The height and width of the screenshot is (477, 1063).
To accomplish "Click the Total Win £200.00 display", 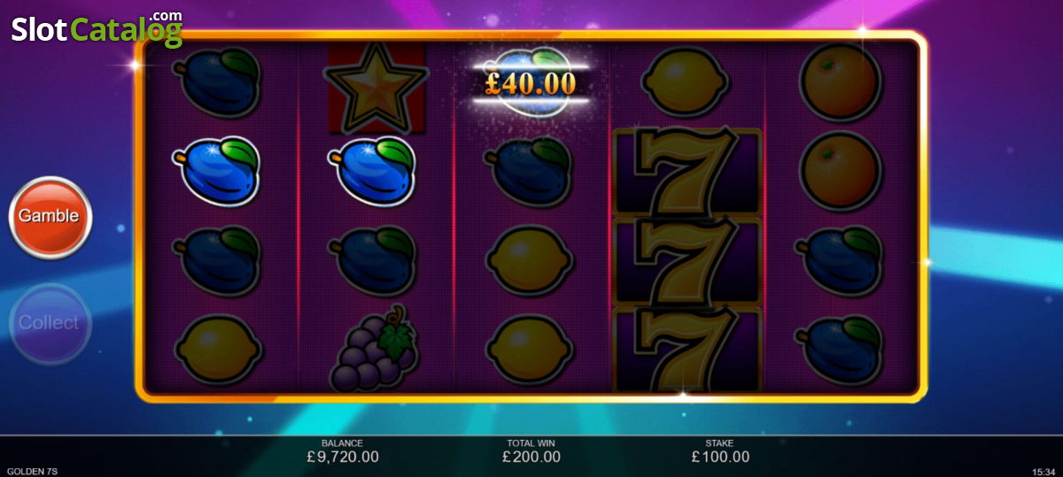I will point(531,451).
